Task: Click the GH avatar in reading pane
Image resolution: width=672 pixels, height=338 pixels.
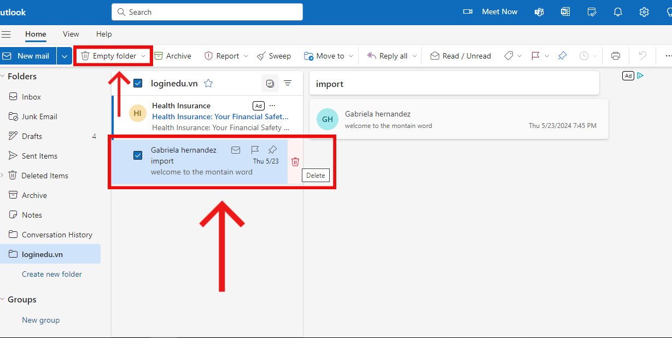Action: pos(327,119)
